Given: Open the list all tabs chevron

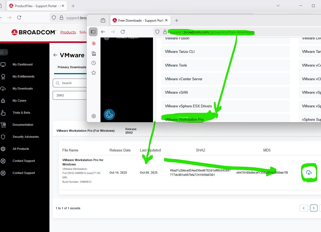Looking at the screenshot, I should point(278,6).
